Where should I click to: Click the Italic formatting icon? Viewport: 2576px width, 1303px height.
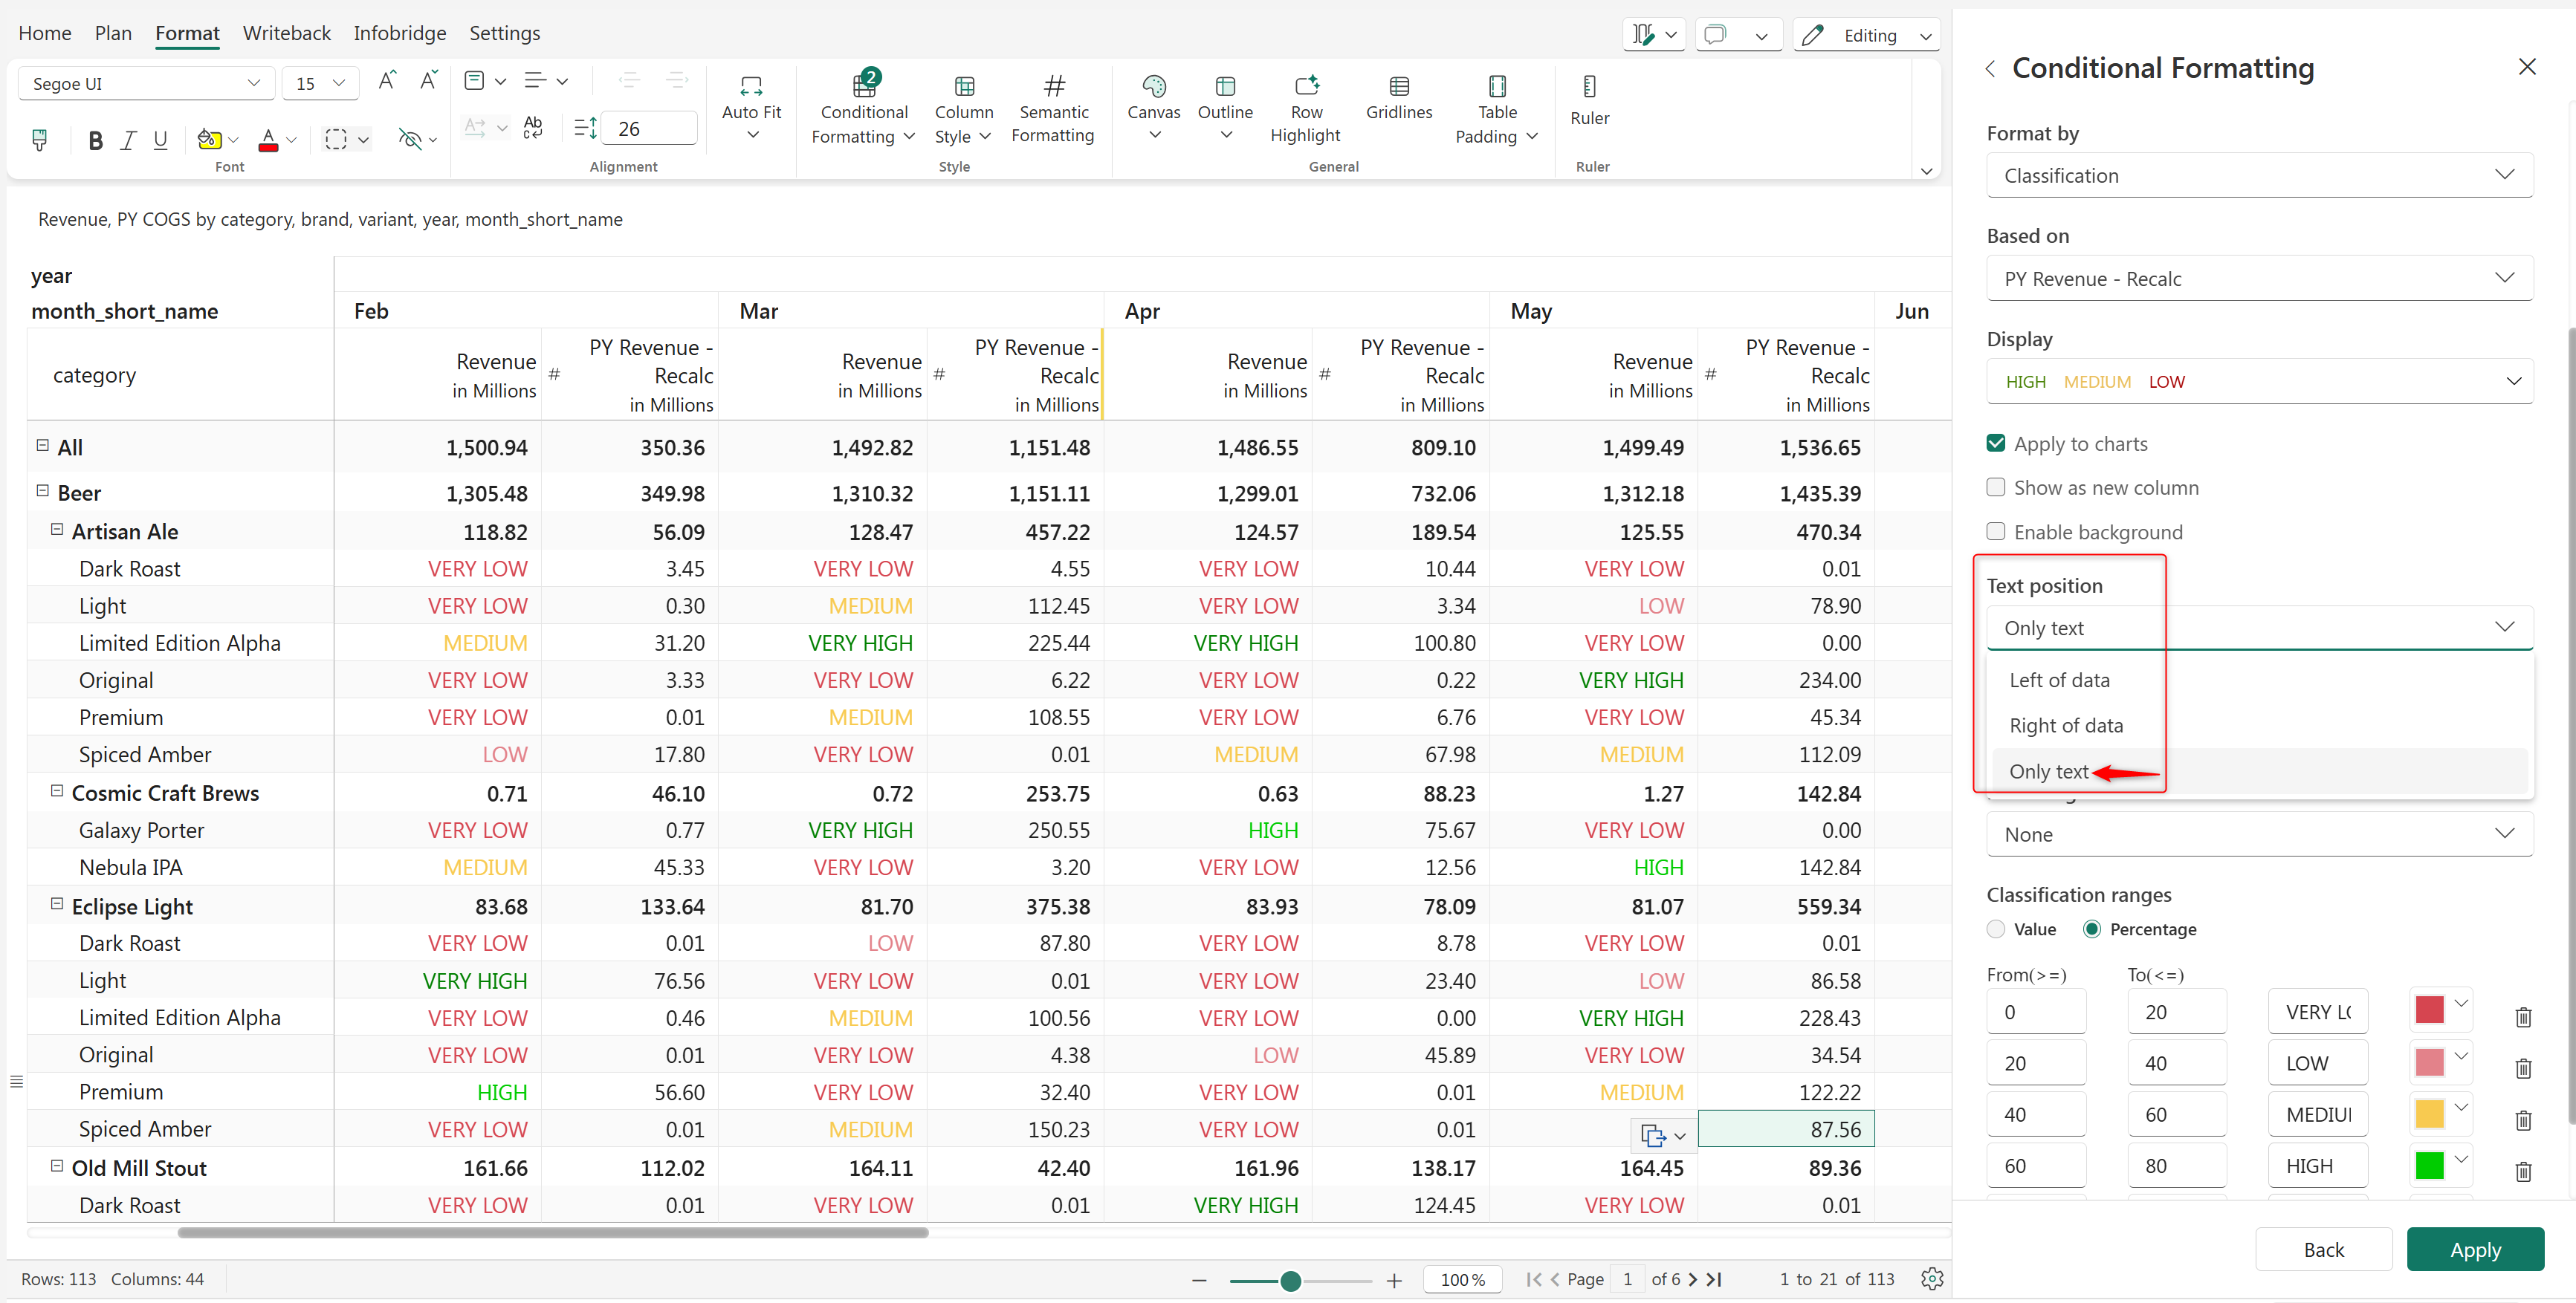[128, 141]
